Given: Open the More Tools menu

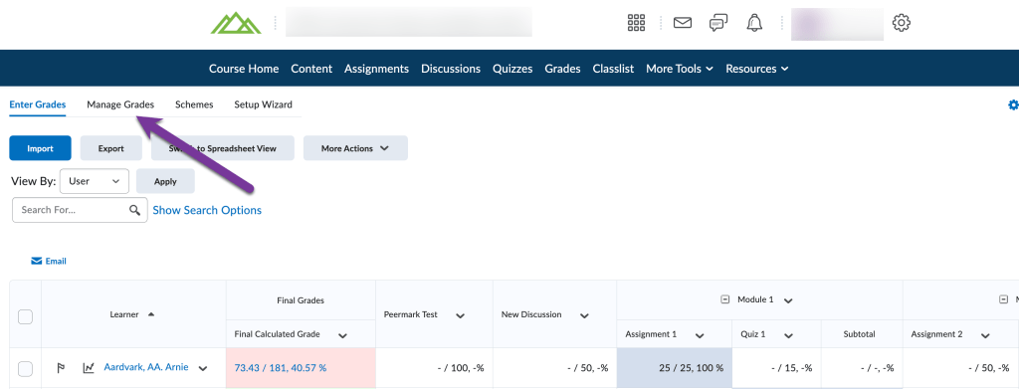Looking at the screenshot, I should [680, 69].
